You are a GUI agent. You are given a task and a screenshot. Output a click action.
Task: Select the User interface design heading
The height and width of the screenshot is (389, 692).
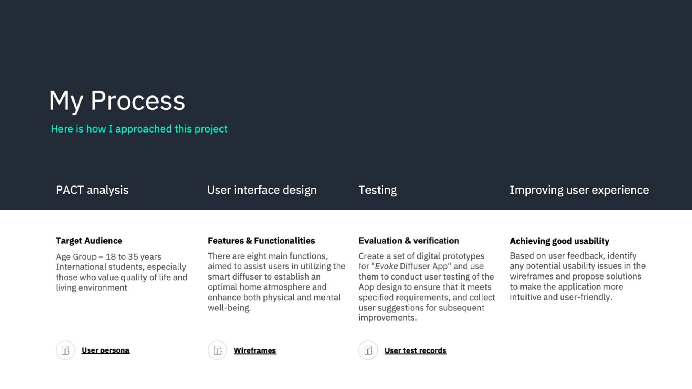(x=262, y=190)
